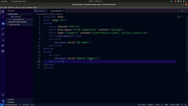Open the system tray volume icon
The height and width of the screenshot is (106, 188).
tap(181, 1)
